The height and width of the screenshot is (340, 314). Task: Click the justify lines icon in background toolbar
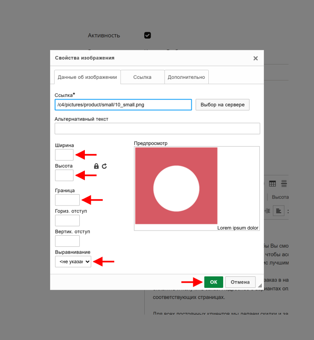(284, 184)
